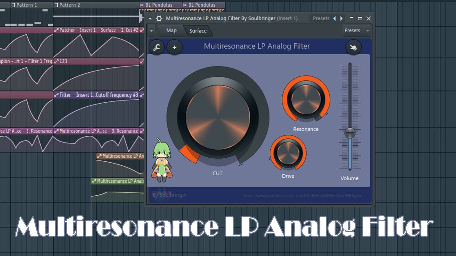
Task: Click the wrench settings icon on the surface
Action: click(157, 48)
